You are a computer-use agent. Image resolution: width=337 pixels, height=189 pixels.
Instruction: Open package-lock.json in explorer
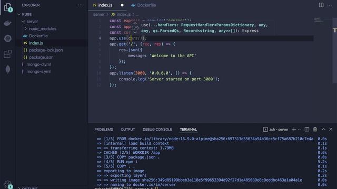(46, 50)
